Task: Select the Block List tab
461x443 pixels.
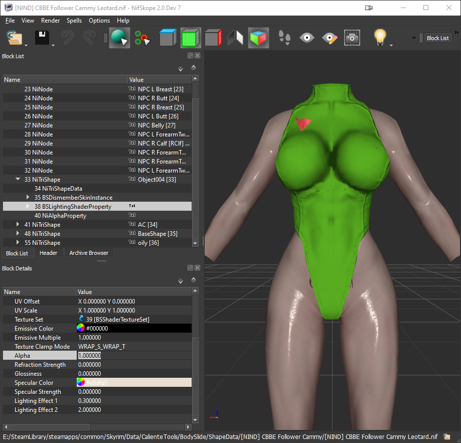Action: pos(17,253)
